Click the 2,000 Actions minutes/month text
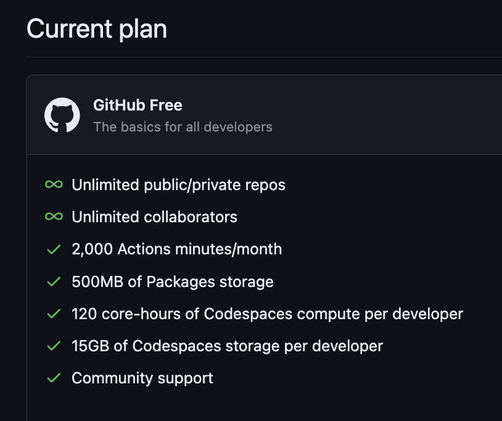The height and width of the screenshot is (421, 502). pyautogui.click(x=177, y=249)
